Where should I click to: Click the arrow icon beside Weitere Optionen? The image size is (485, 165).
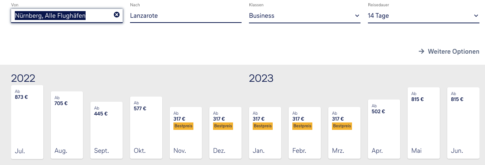(421, 51)
